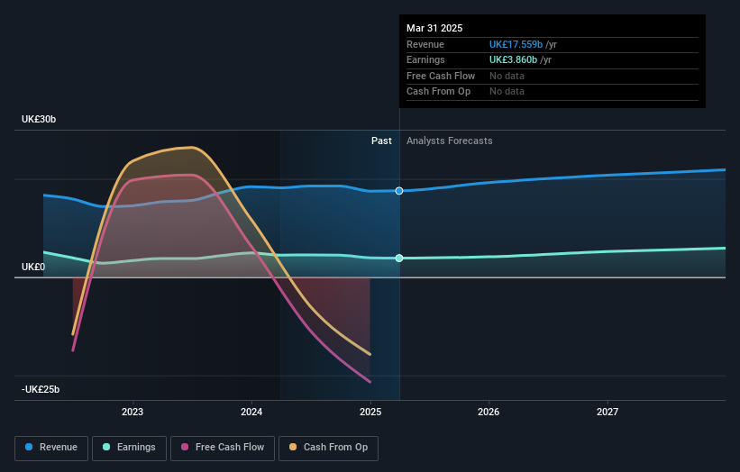Click the teal Earnings legend dot
Screen dimensions: 740x472
point(106,447)
